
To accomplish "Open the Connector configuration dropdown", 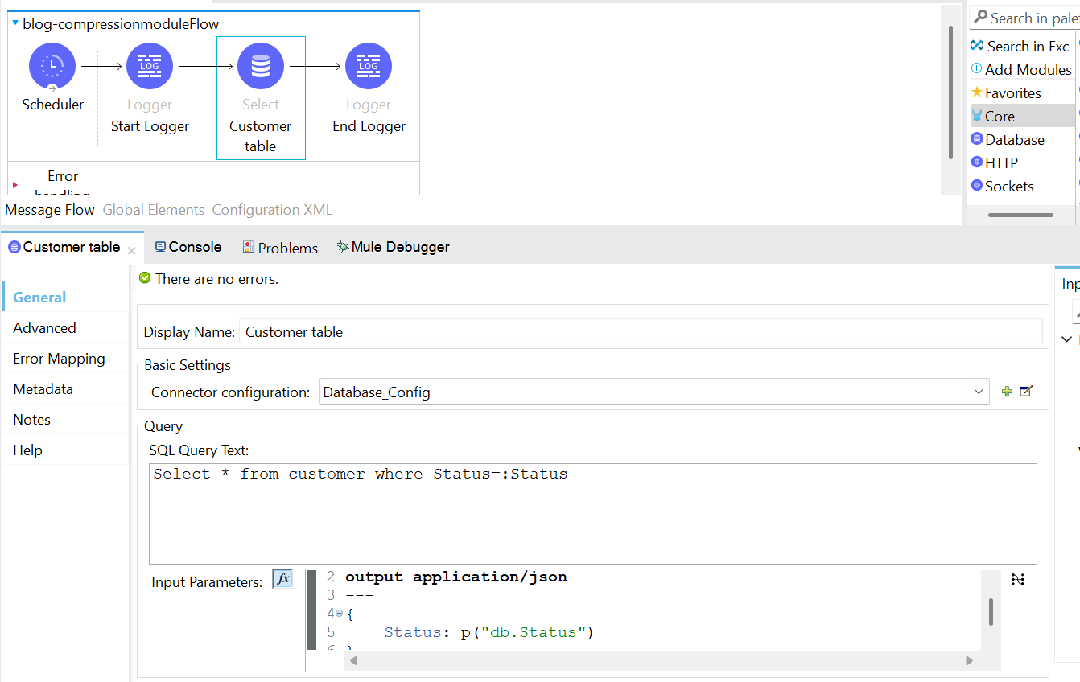I will point(979,392).
